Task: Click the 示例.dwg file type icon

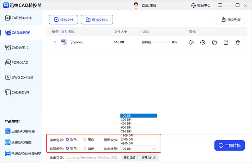Action: (x=64, y=42)
